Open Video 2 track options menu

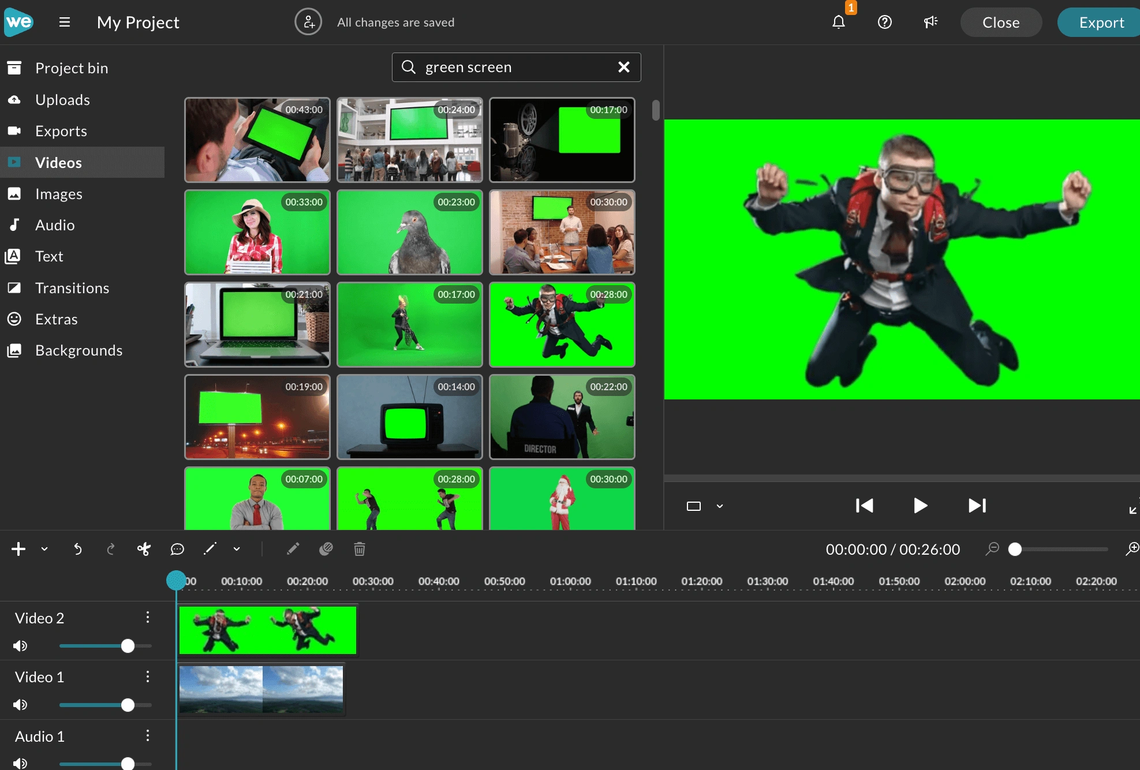[148, 618]
